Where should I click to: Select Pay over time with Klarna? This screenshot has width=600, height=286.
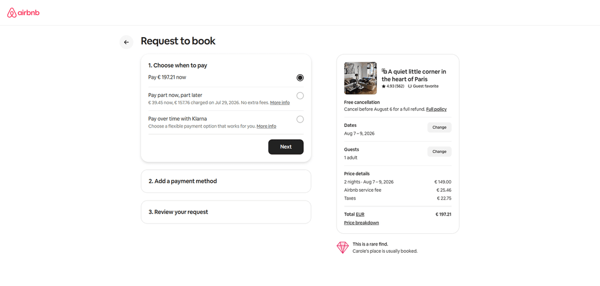(x=300, y=119)
